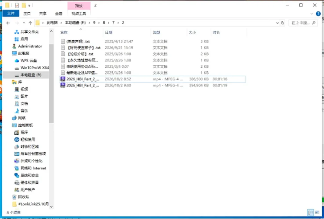The width and height of the screenshot is (324, 219).
Task: Sort files by the 大小 column header
Action: (192, 33)
